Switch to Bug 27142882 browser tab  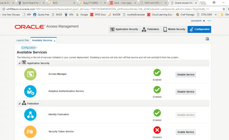[x=92, y=3]
